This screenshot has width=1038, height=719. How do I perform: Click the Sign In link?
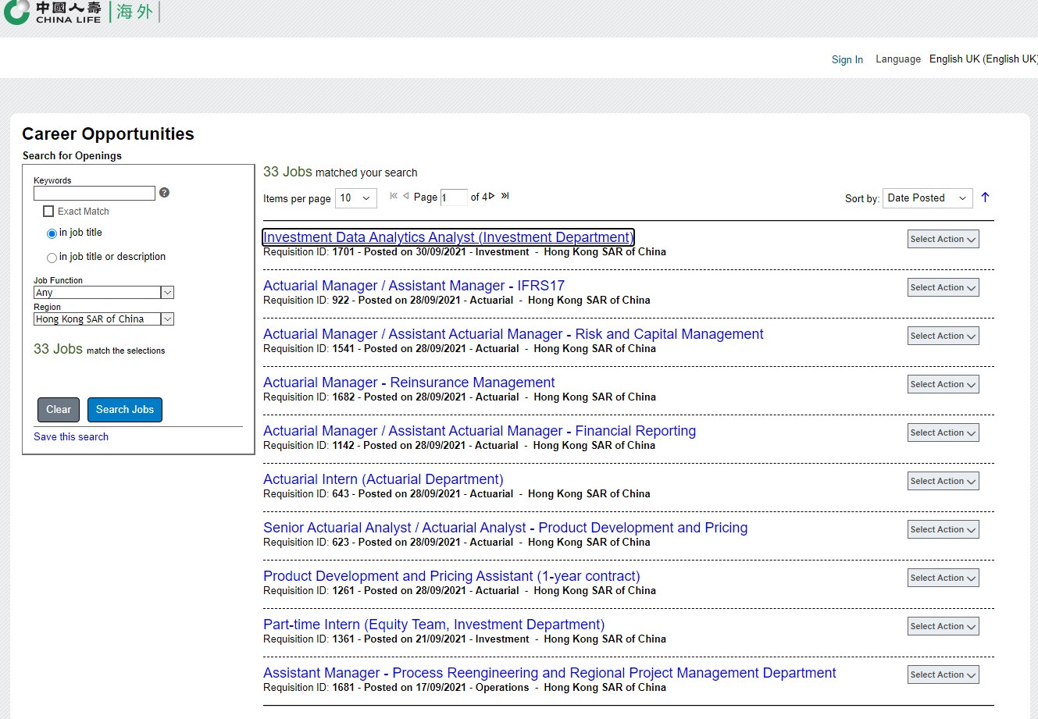847,59
